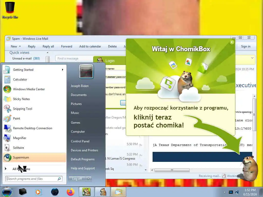
Task: Switch to Windows Live Mail taskbar button
Action: tap(118, 192)
